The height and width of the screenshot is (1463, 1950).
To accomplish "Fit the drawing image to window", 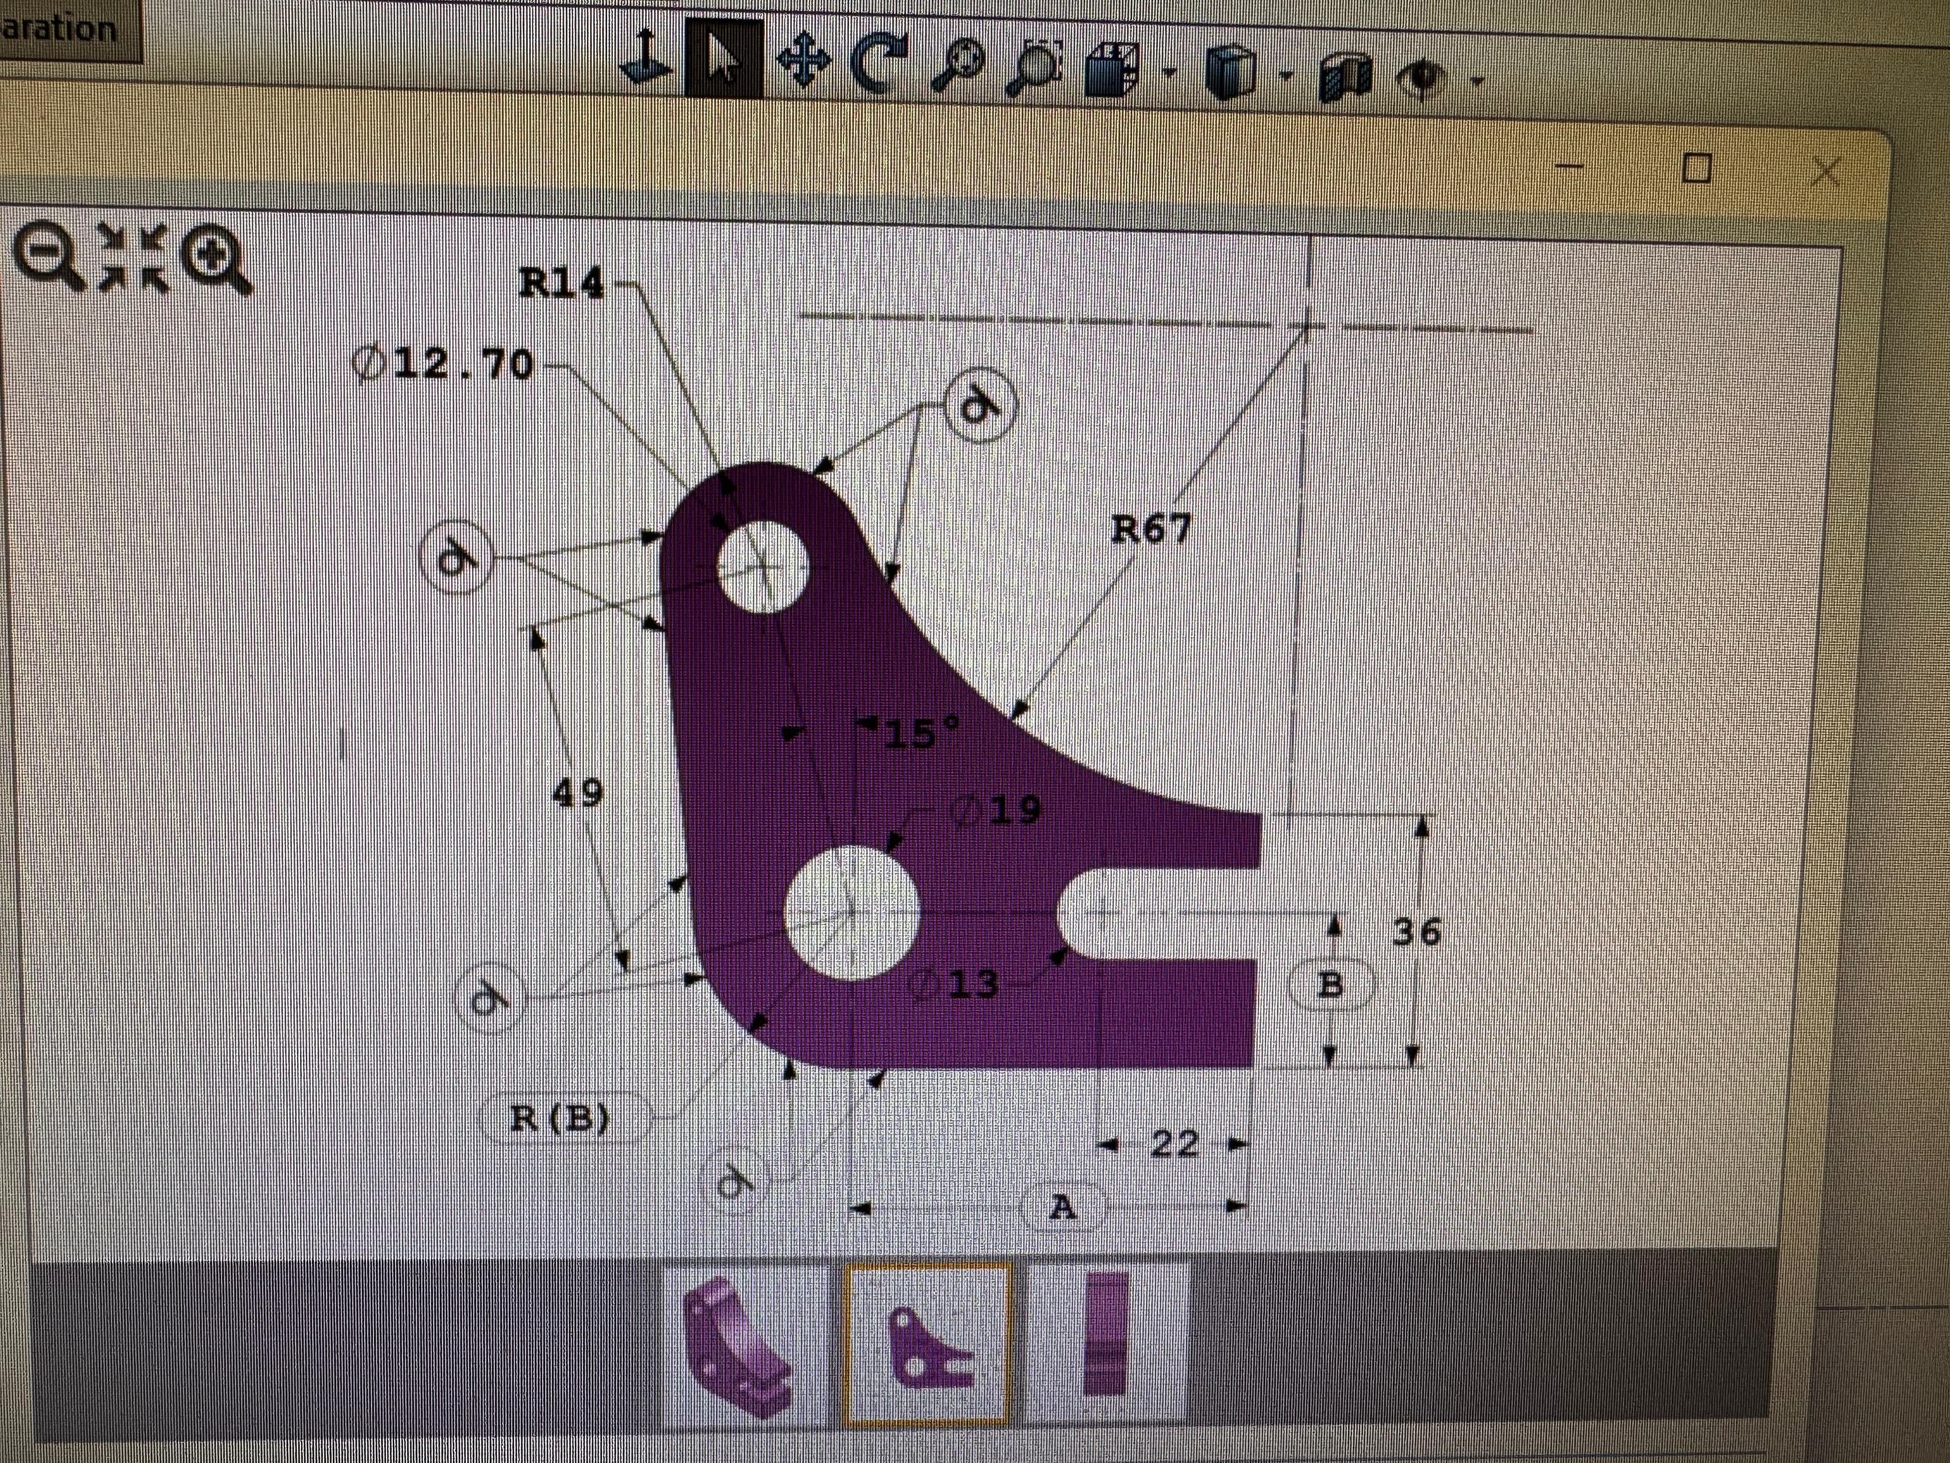I will tap(132, 256).
